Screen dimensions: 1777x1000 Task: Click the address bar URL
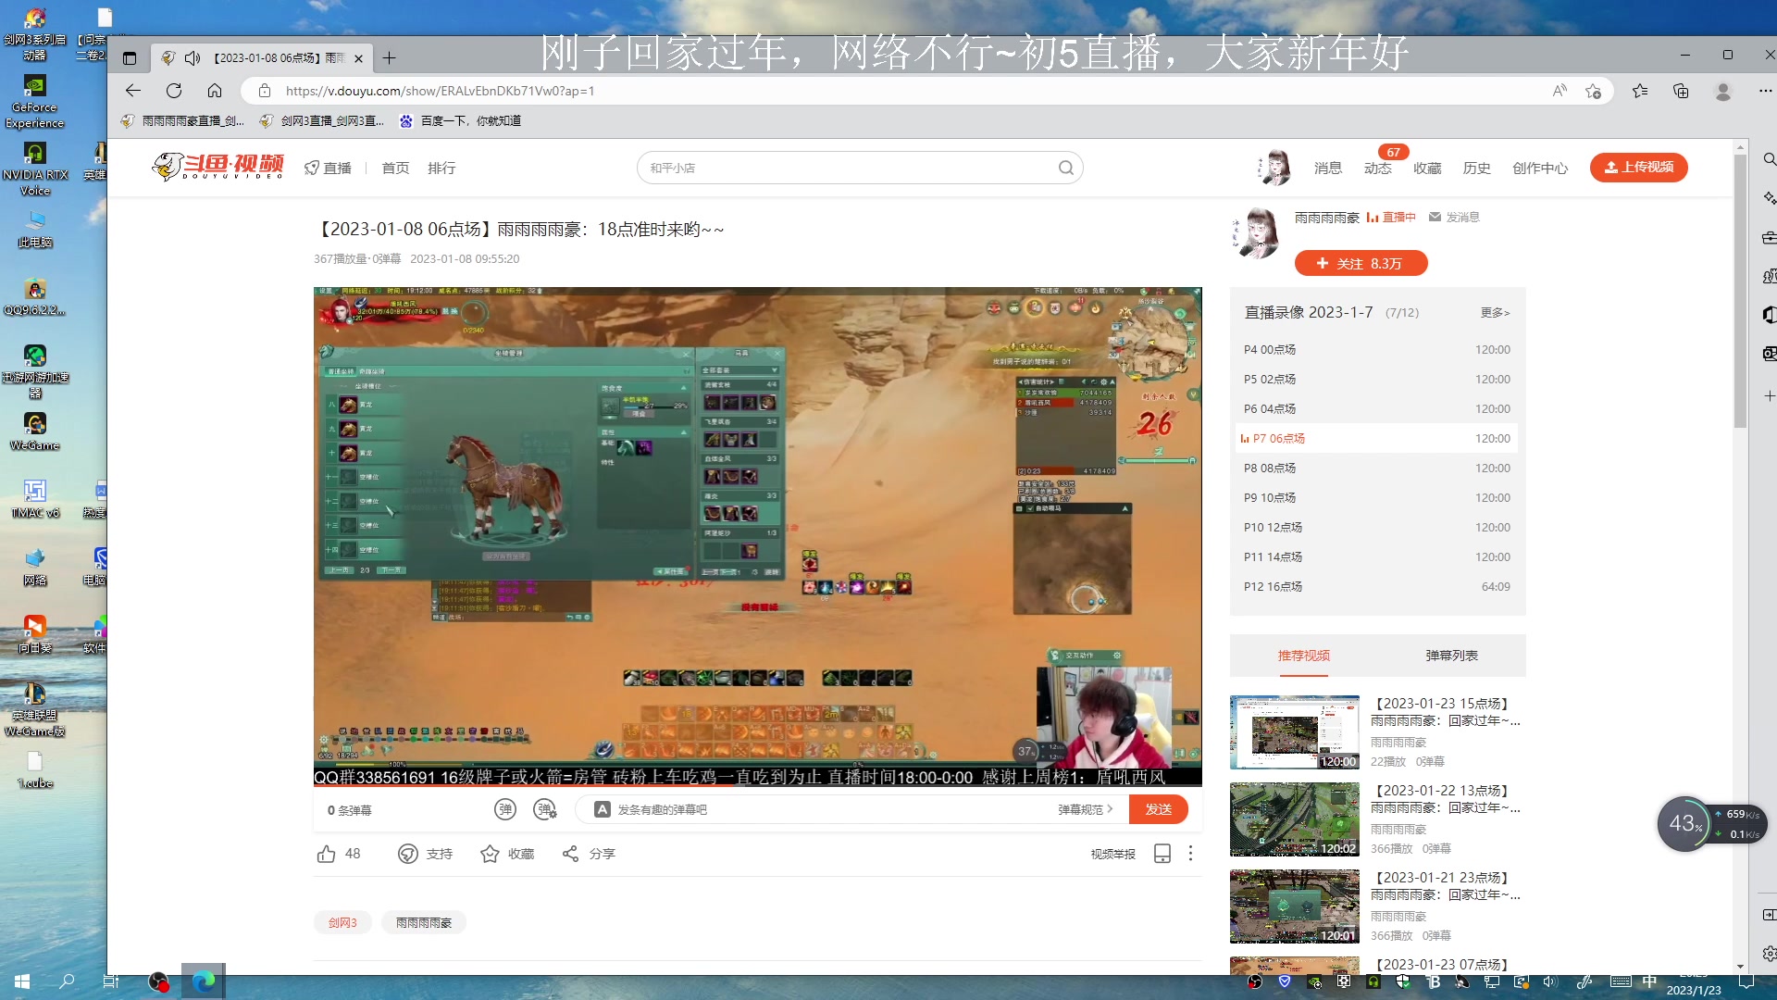(x=440, y=91)
